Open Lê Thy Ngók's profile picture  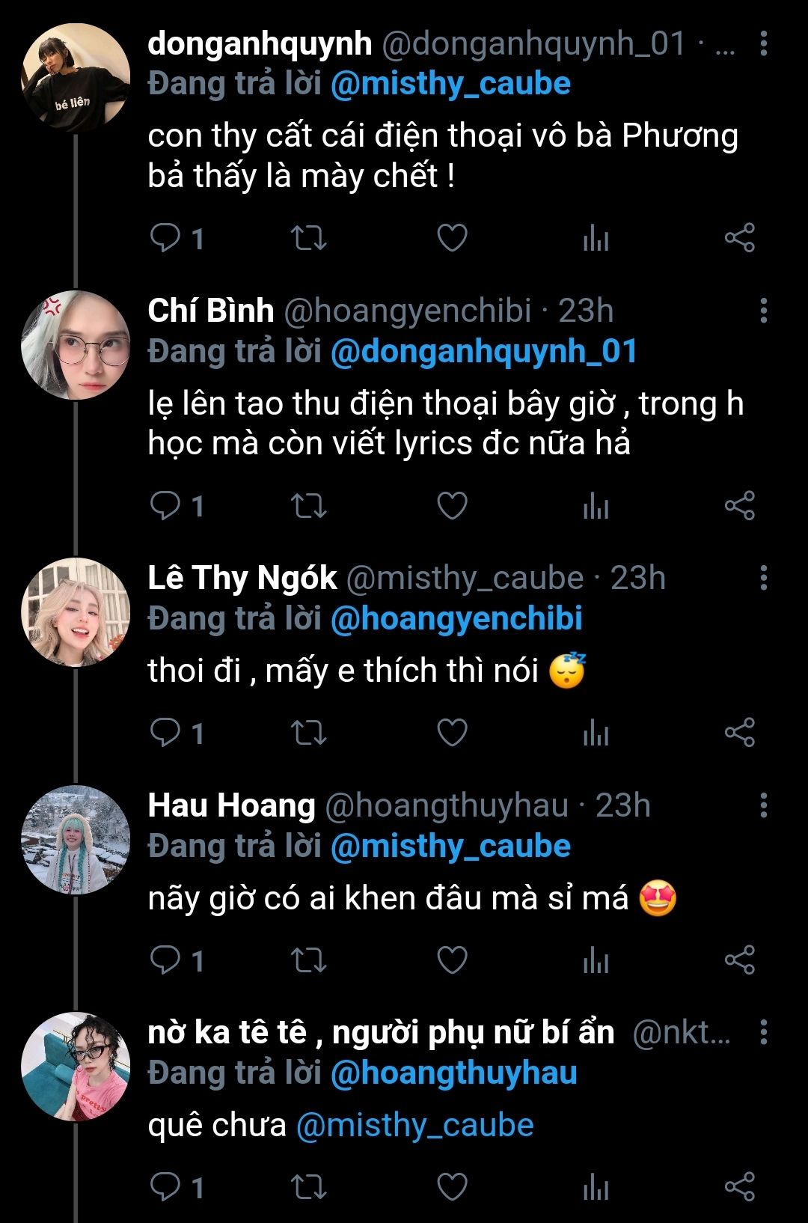tap(76, 611)
